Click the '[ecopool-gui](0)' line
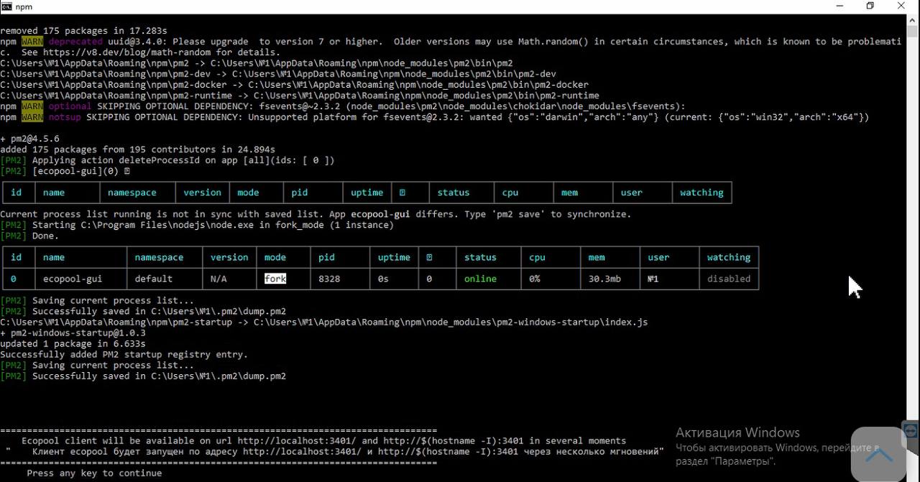 coord(65,171)
